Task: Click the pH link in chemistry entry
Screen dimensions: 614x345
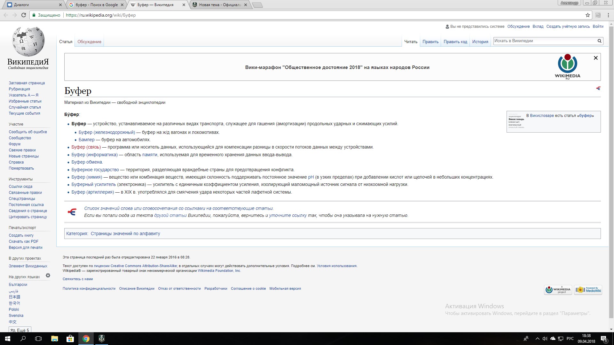Action: click(x=311, y=177)
